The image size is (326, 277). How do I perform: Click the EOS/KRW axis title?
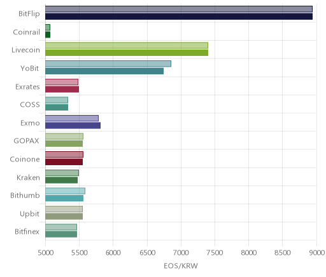click(181, 266)
